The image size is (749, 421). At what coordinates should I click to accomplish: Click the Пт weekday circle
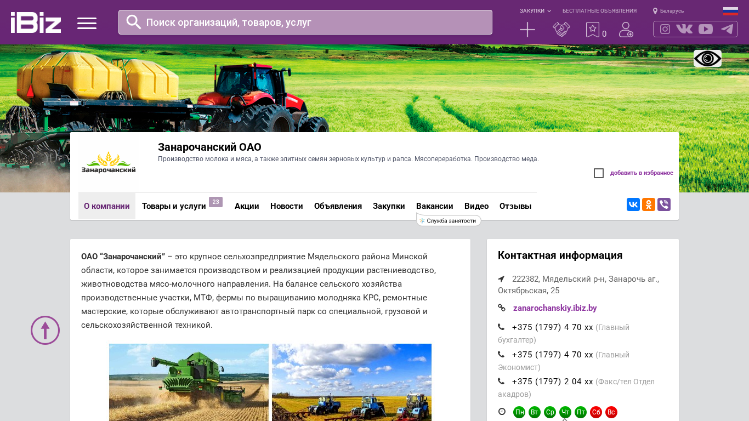(581, 412)
